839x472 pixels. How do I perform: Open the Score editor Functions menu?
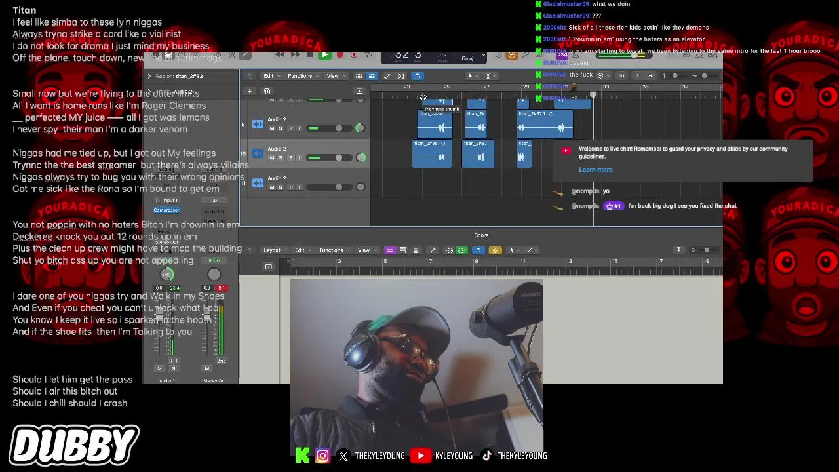tap(335, 250)
